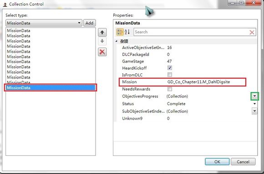Edit the Mission value GD_Co_Chapter11.M_DahlDigsite
The image size is (264, 174).
[198, 82]
